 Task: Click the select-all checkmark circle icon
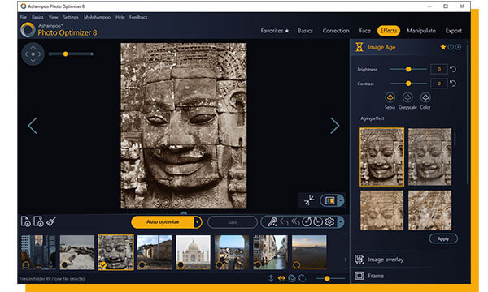pos(292,278)
